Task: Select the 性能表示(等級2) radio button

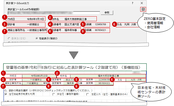Action: click(37, 38)
